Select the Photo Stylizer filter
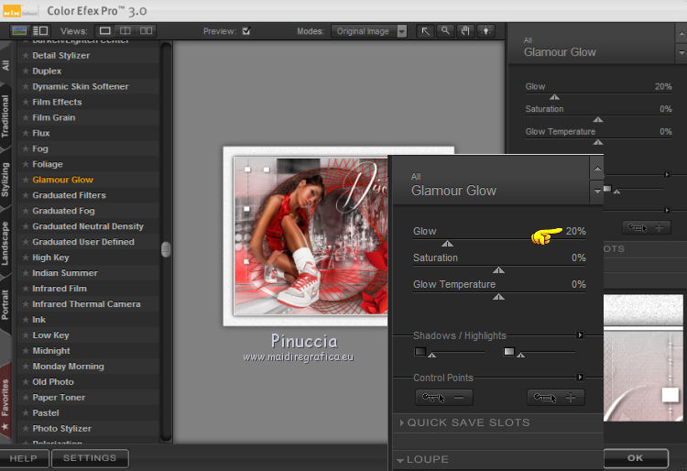 (61, 429)
